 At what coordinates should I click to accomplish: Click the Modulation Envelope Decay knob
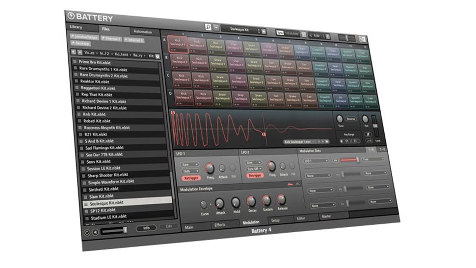pos(251,202)
